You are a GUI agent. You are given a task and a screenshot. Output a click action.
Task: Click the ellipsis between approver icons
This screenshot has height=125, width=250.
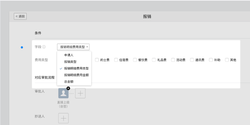pyautogui.click(x=72, y=93)
